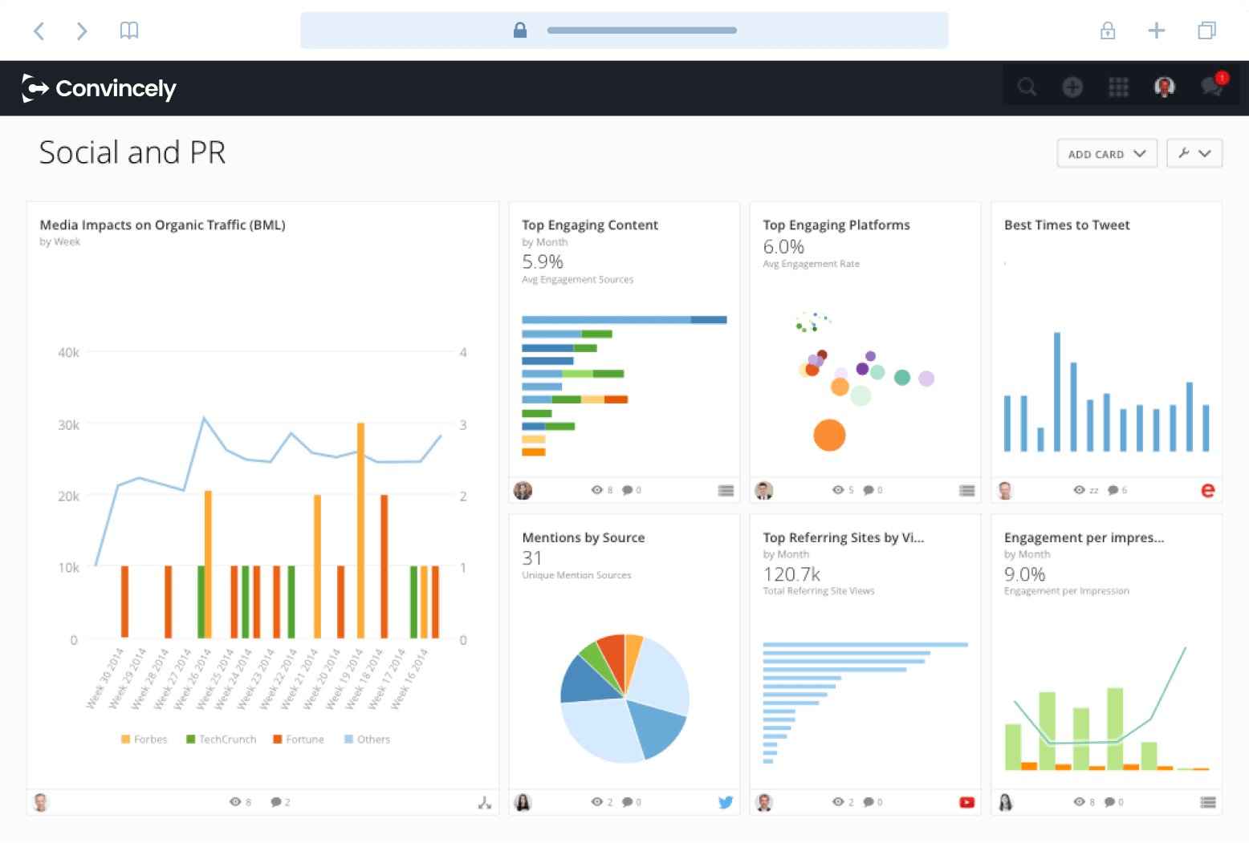
Task: Open the Top Engaging Platforms card title
Action: 836,225
